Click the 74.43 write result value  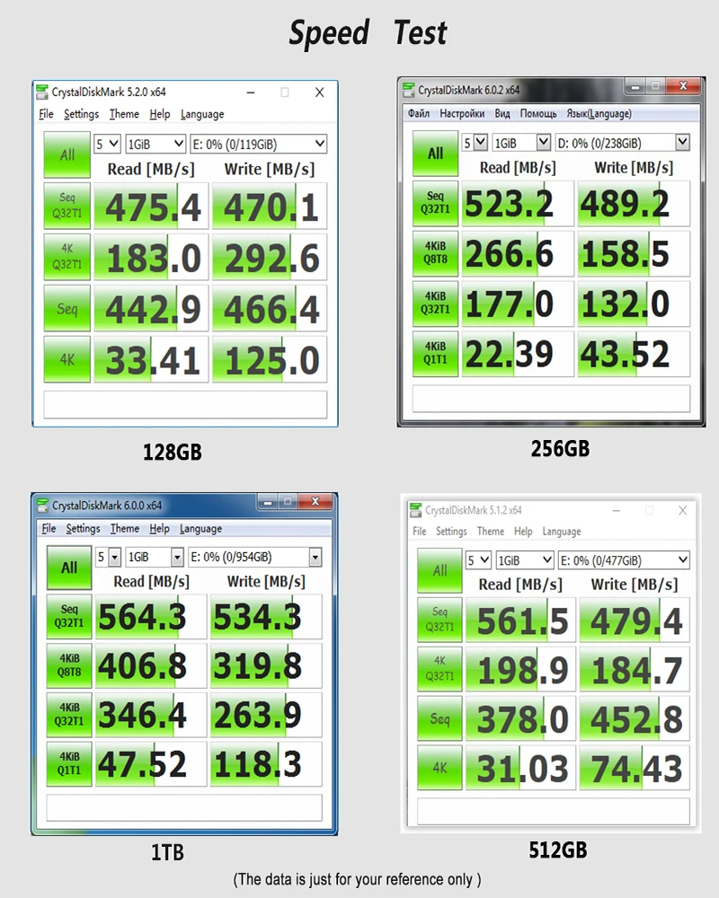(635, 768)
